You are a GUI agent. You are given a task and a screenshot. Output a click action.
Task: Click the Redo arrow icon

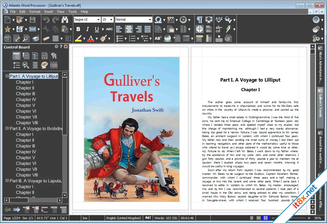56,20
